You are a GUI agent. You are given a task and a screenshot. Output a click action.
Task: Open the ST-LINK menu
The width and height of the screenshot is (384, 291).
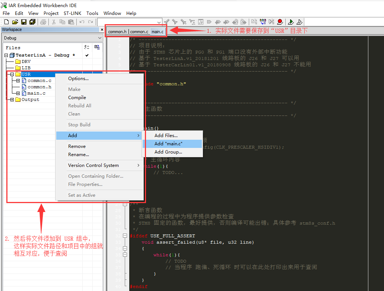[x=73, y=13]
